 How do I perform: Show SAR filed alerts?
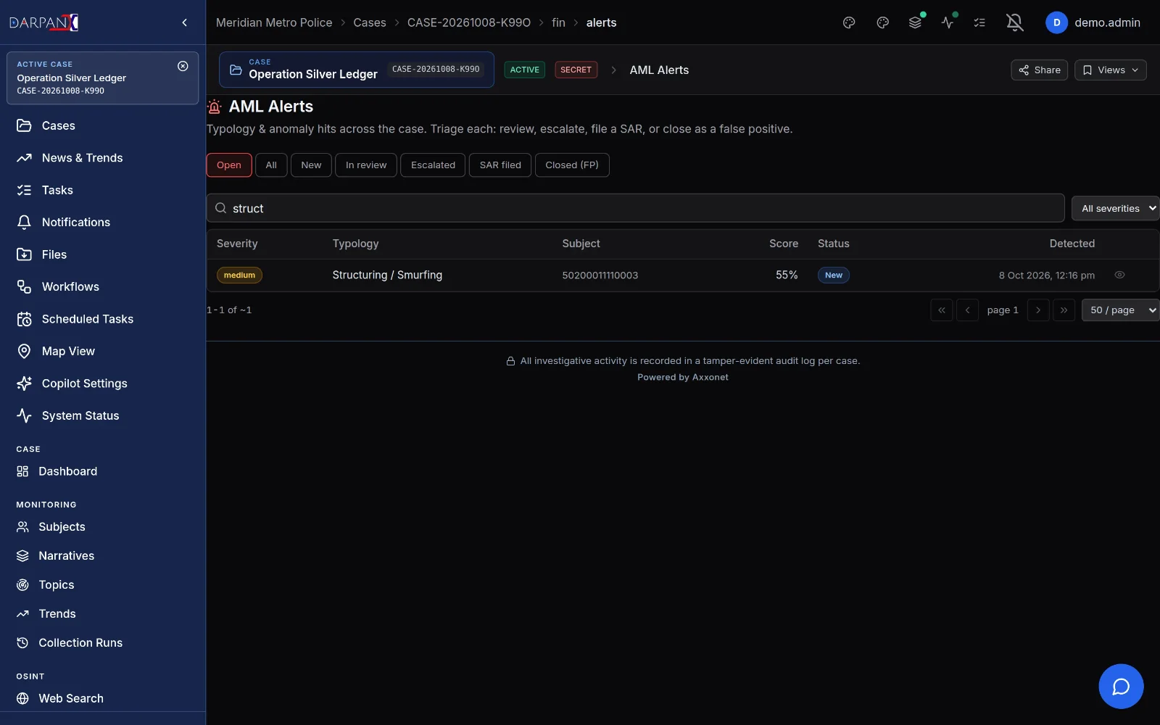[500, 165]
